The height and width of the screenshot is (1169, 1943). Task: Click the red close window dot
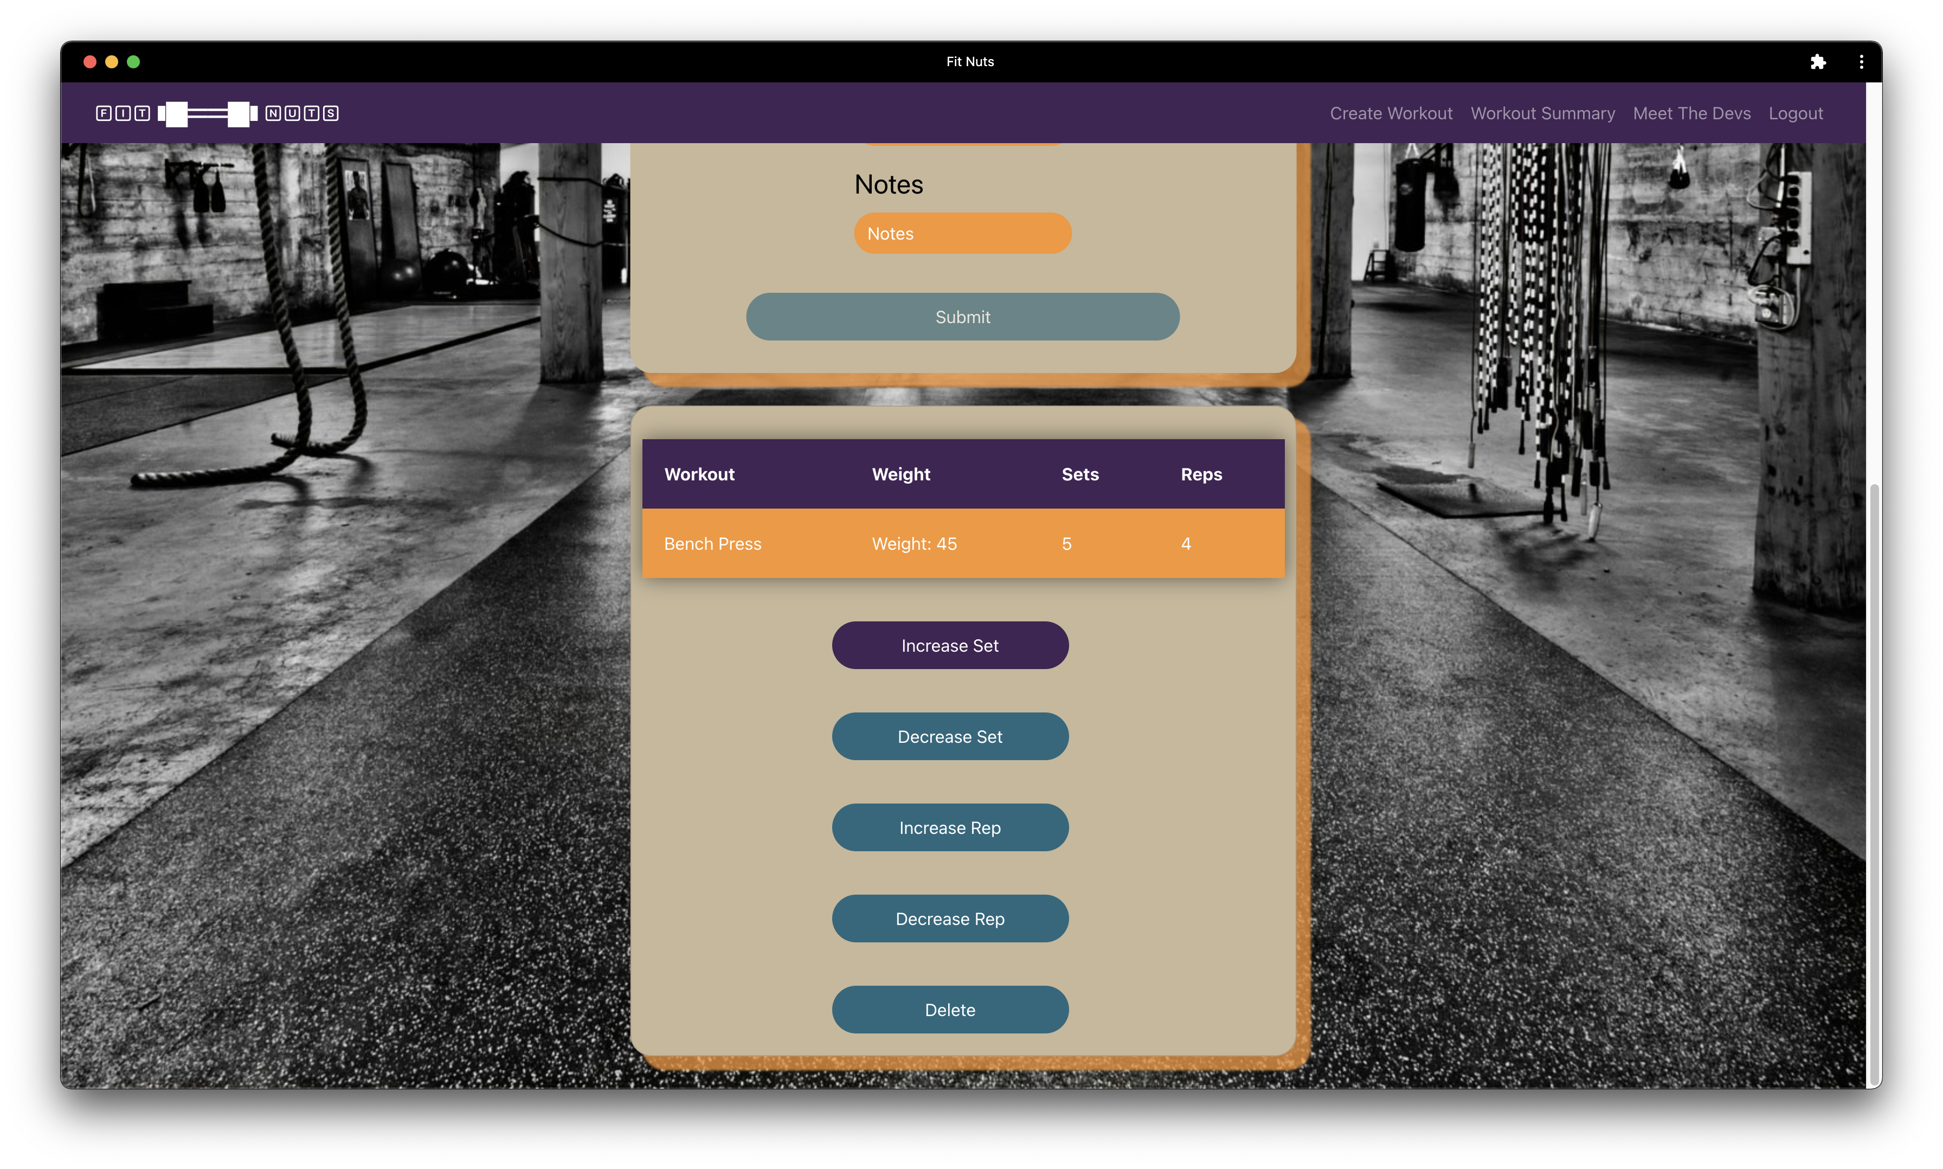90,61
